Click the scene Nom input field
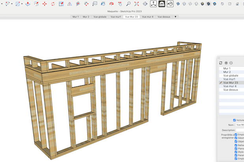The image size is (244, 162). pos(239,125)
